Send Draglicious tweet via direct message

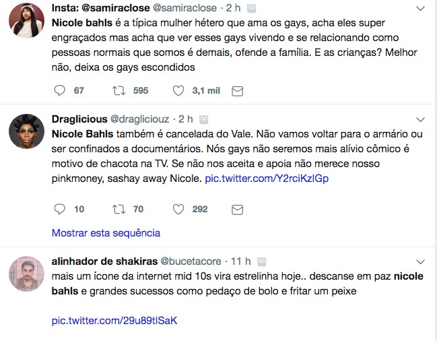(x=237, y=209)
